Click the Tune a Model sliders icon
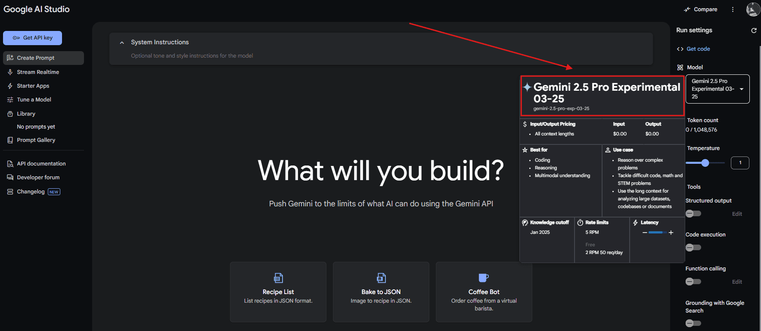 coord(10,100)
